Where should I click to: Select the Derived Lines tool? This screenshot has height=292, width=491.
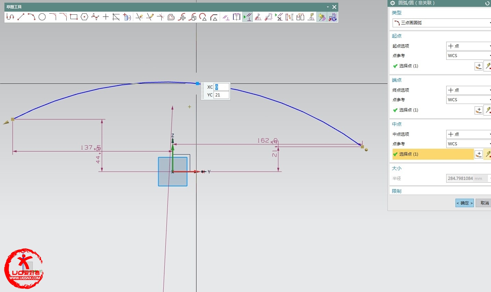tap(116, 17)
